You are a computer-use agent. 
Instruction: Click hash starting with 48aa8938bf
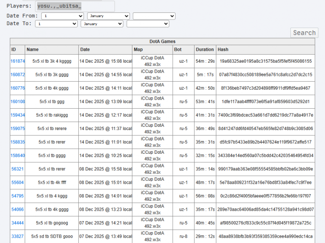click(266, 236)
